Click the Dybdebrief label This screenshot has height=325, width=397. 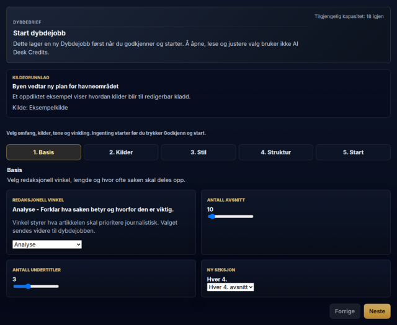(27, 22)
